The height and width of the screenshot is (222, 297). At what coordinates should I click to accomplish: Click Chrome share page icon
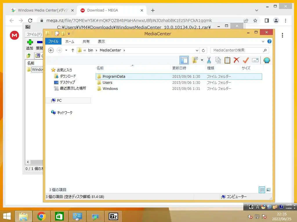click(x=246, y=21)
